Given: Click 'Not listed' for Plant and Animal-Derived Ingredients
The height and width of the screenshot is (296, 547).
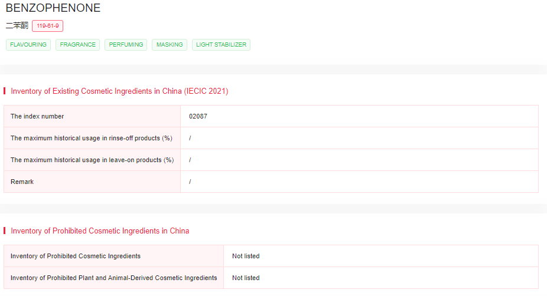Looking at the screenshot, I should [246, 278].
